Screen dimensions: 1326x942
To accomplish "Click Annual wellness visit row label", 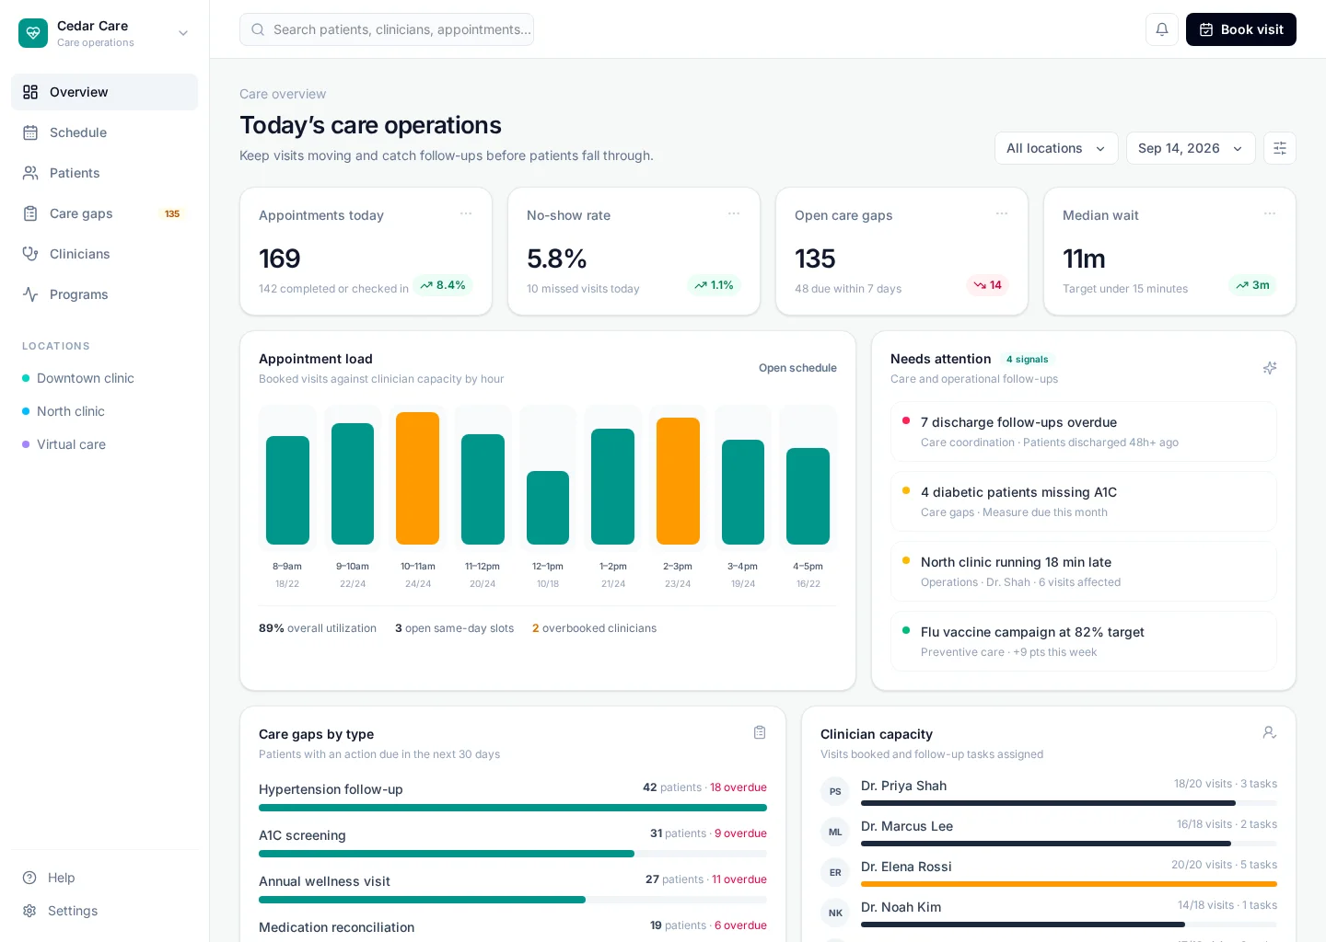I will pos(324,881).
